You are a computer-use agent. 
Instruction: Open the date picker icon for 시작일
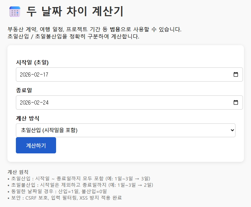click(x=236, y=75)
